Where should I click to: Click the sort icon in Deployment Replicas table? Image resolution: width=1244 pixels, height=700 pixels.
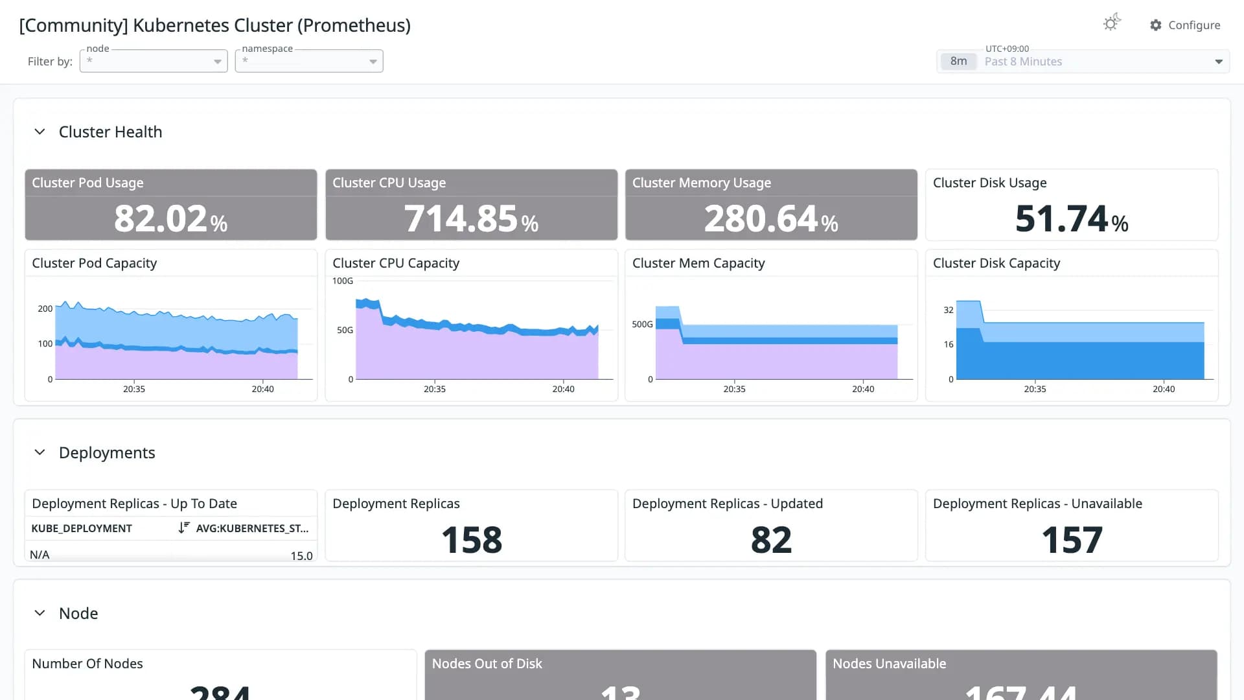click(x=184, y=528)
